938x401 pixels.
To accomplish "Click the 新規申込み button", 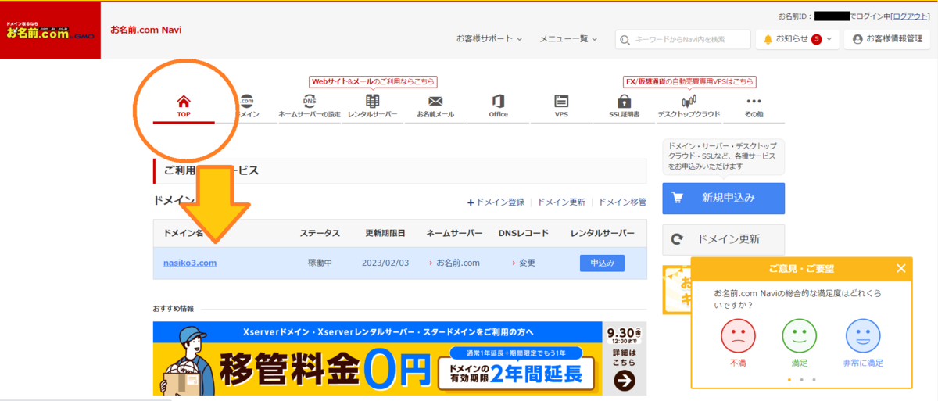I will [723, 199].
